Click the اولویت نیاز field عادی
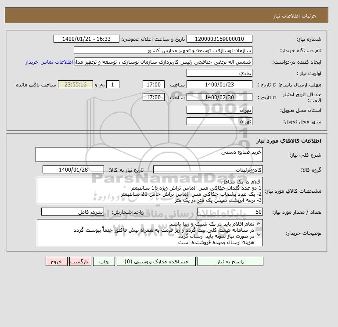Image resolution: width=338 pixels, height=327 pixels. click(x=219, y=73)
